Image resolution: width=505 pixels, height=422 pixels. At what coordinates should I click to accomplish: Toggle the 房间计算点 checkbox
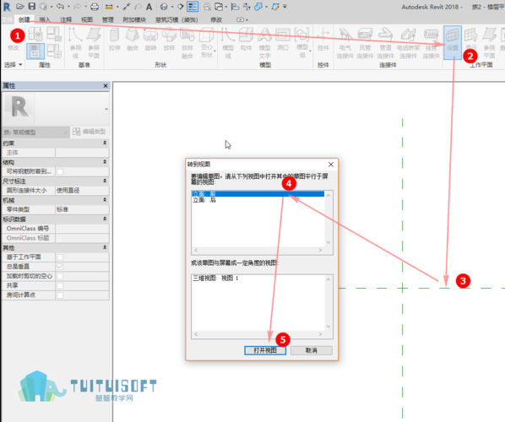coord(60,295)
